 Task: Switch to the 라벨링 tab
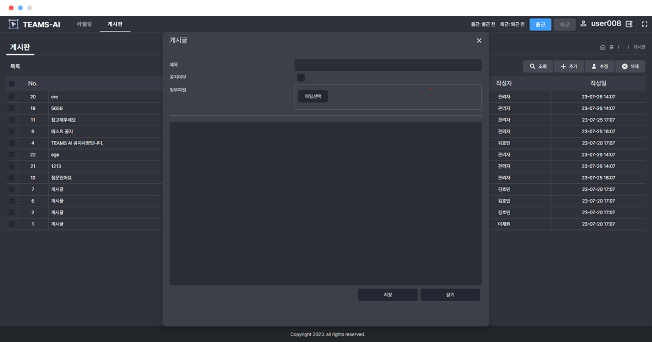click(x=84, y=24)
